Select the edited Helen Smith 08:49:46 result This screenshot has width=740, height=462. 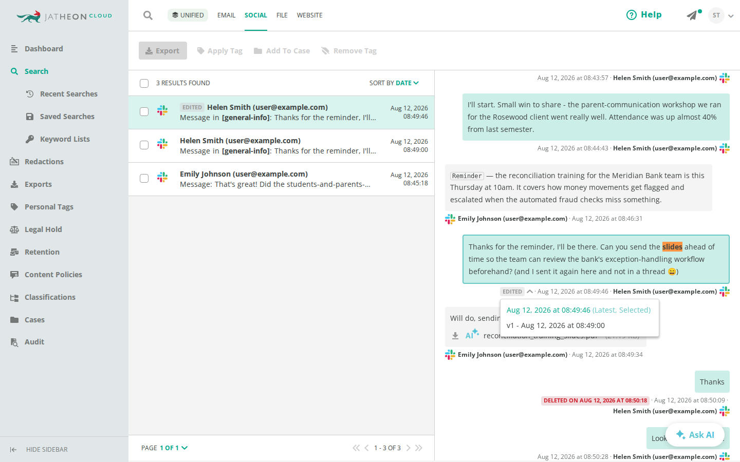[x=144, y=112]
